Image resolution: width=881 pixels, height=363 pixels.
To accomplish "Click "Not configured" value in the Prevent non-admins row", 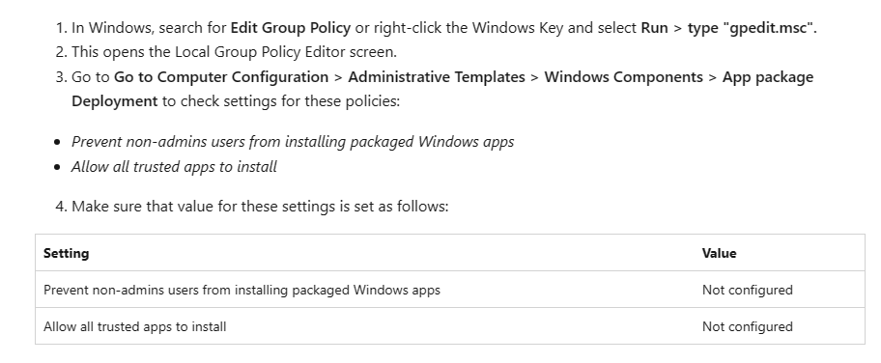I will pos(748,290).
